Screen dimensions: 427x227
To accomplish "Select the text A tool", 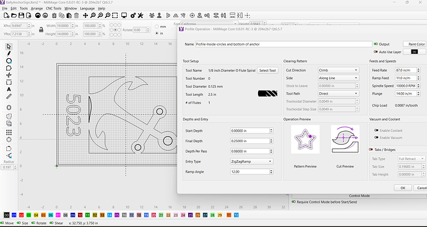I will [x=9, y=89].
